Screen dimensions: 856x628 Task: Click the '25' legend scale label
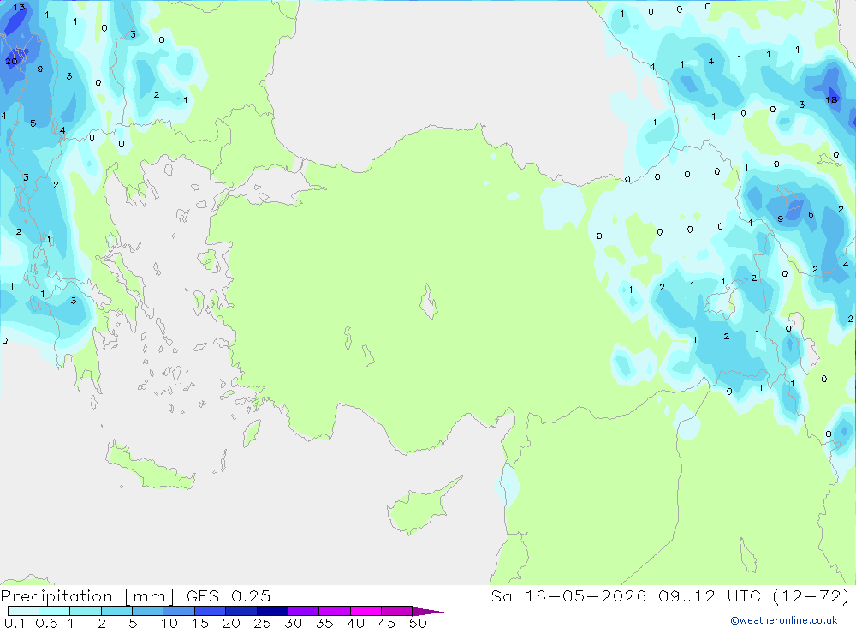pyautogui.click(x=262, y=623)
